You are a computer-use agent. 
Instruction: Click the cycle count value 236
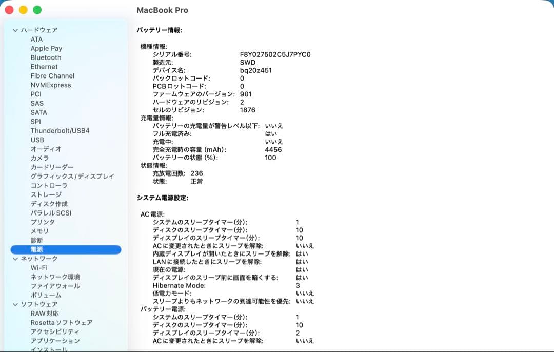click(197, 173)
